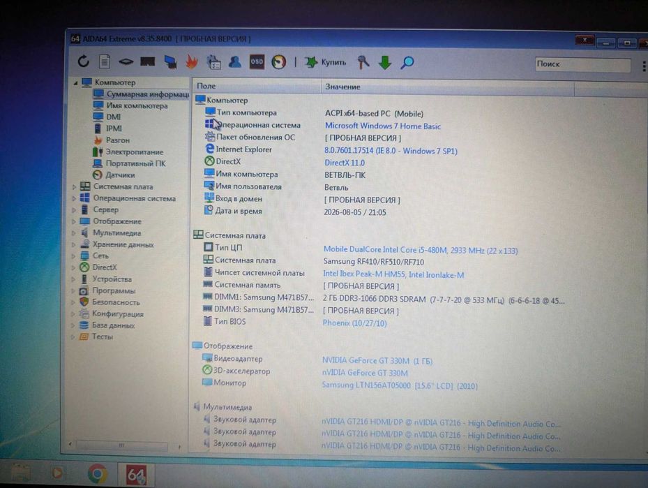Select Суммарная информация in the tree
The height and width of the screenshot is (488, 648).
click(142, 94)
